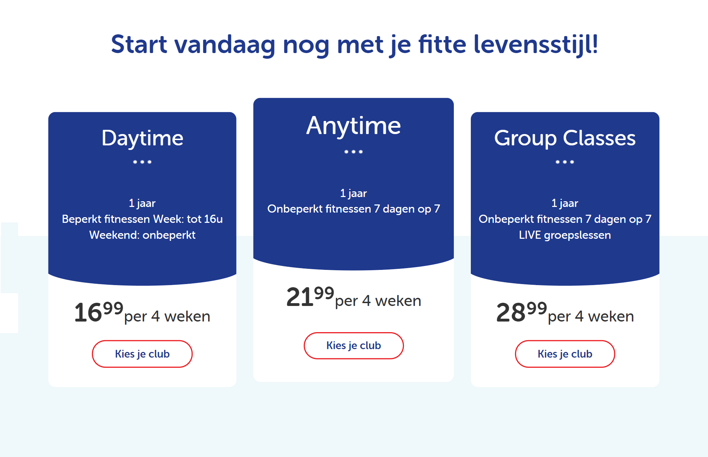Image resolution: width=708 pixels, height=457 pixels.
Task: Click Anytime's Onbeperkt fitnessen 7 dagen text
Action: [354, 209]
